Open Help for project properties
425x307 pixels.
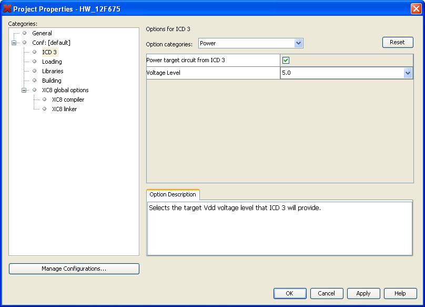click(x=400, y=293)
